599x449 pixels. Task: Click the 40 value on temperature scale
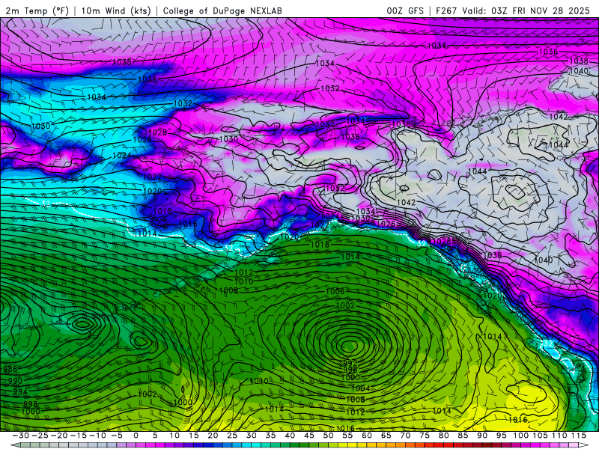coord(290,436)
